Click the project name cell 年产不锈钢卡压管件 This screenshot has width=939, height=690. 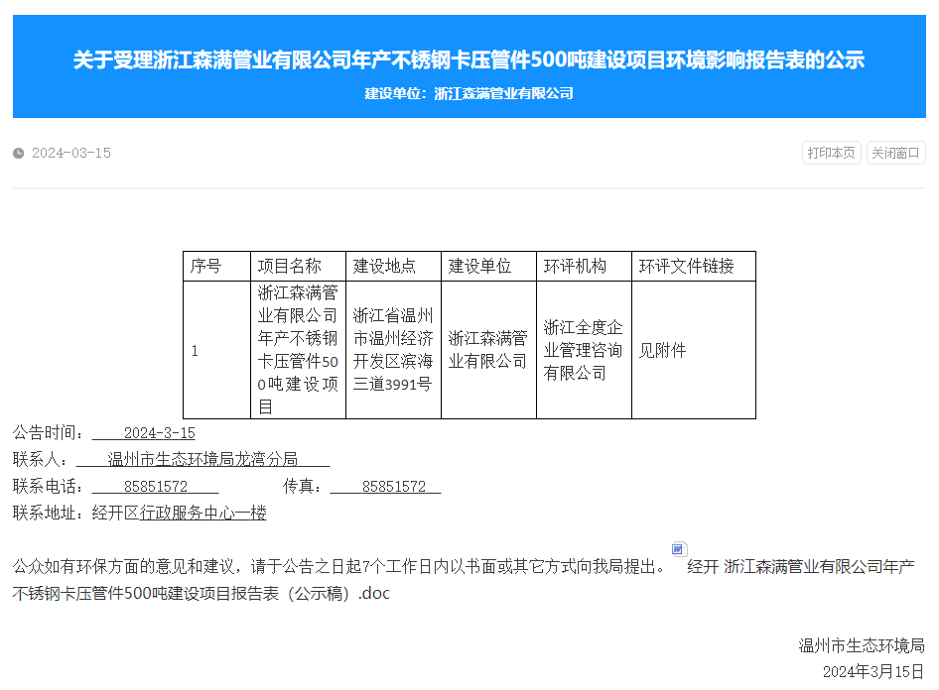pyautogui.click(x=298, y=350)
